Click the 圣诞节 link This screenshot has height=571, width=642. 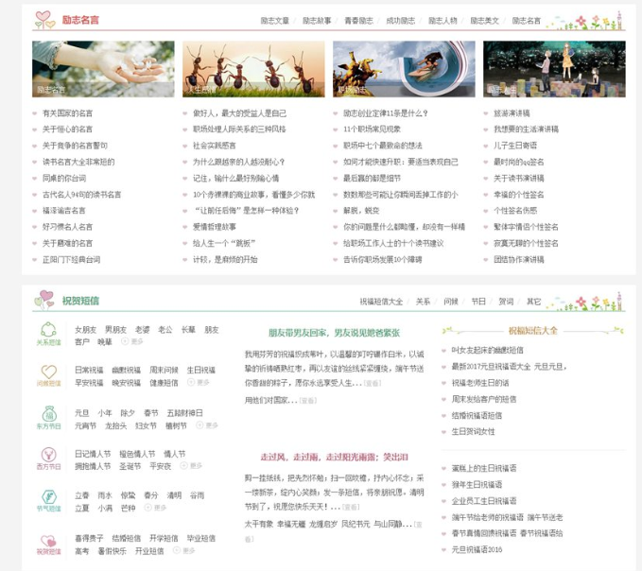[130, 466]
